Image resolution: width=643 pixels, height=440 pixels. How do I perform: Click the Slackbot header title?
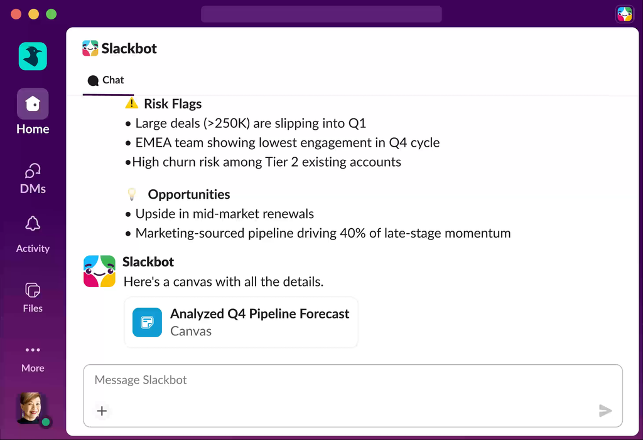[129, 48]
